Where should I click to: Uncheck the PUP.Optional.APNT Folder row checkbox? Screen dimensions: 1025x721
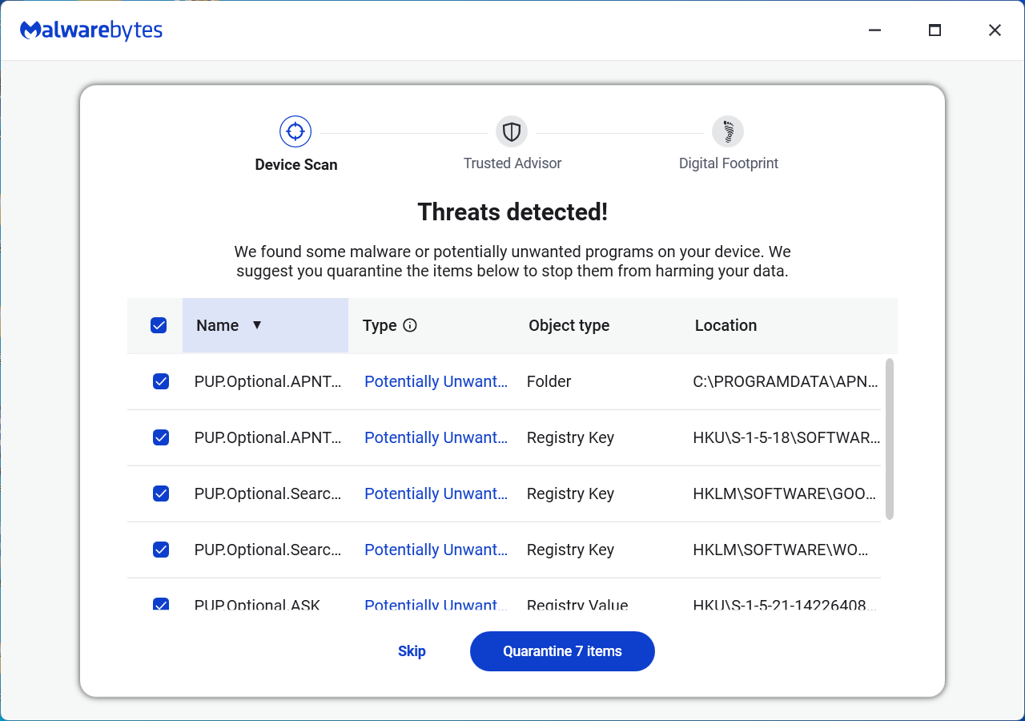point(161,381)
